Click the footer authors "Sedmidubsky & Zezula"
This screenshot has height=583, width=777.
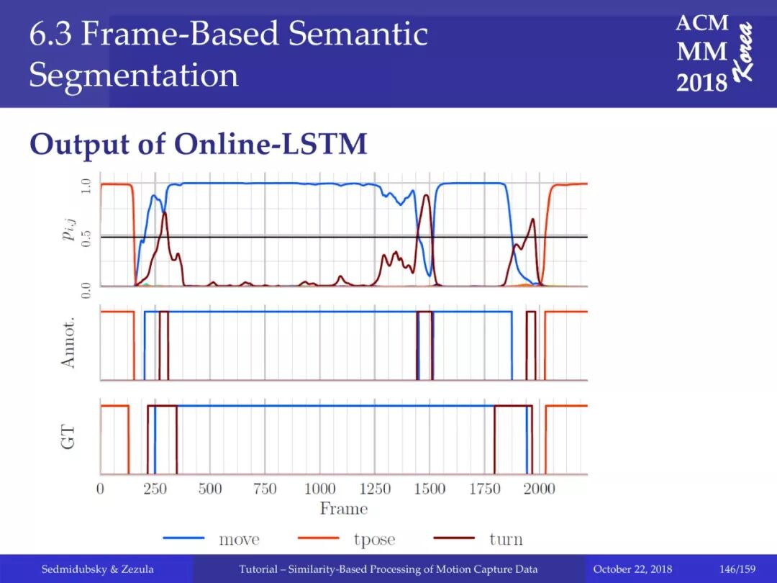tap(97, 569)
